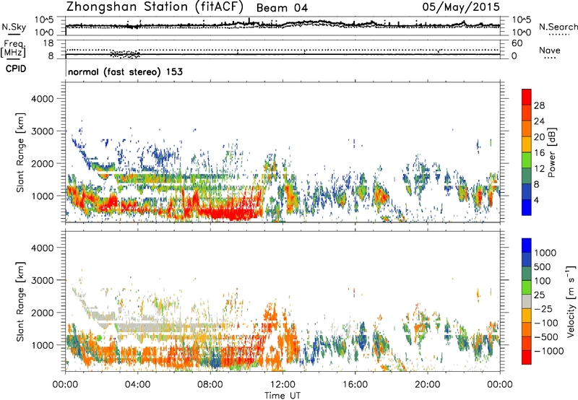The image size is (578, 400).
Task: Click the '28' power colorbar tick label
Action: [x=539, y=105]
